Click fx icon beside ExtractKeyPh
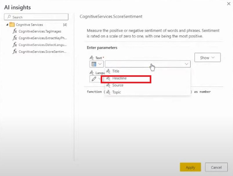Screen dimensions: 233x176 [x=15, y=38]
